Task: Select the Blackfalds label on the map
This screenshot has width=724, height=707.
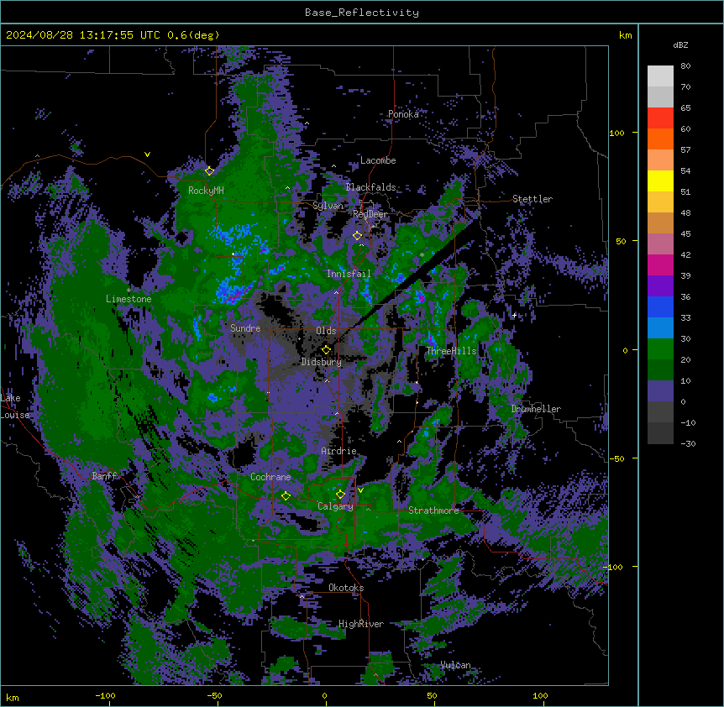Action: pyautogui.click(x=370, y=187)
